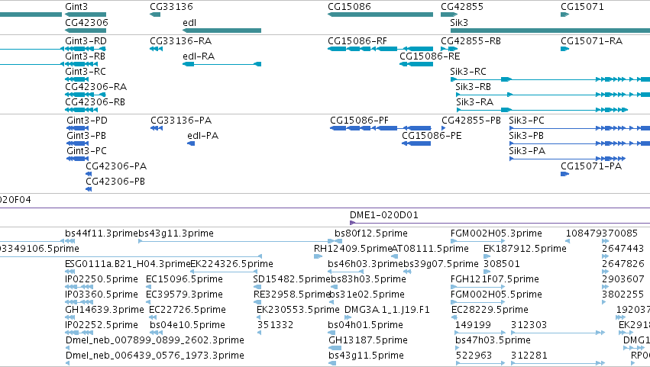
Task: Click the CG33136-PA CDS label
Action: (x=181, y=121)
